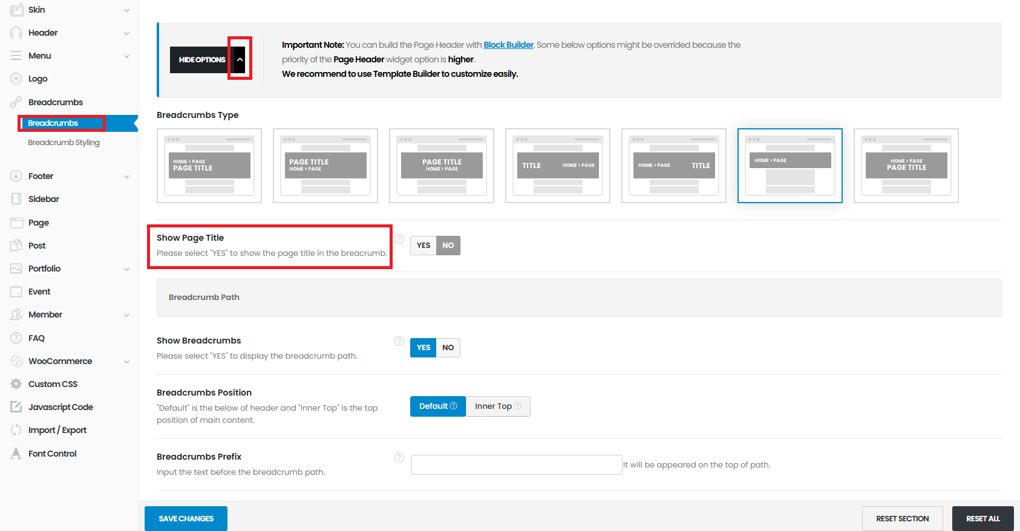Click the Sidebar panel icon
Image resolution: width=1020 pixels, height=531 pixels.
pos(16,199)
